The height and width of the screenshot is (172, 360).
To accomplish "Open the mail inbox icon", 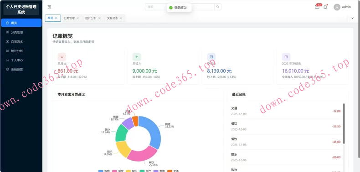I will (x=317, y=7).
